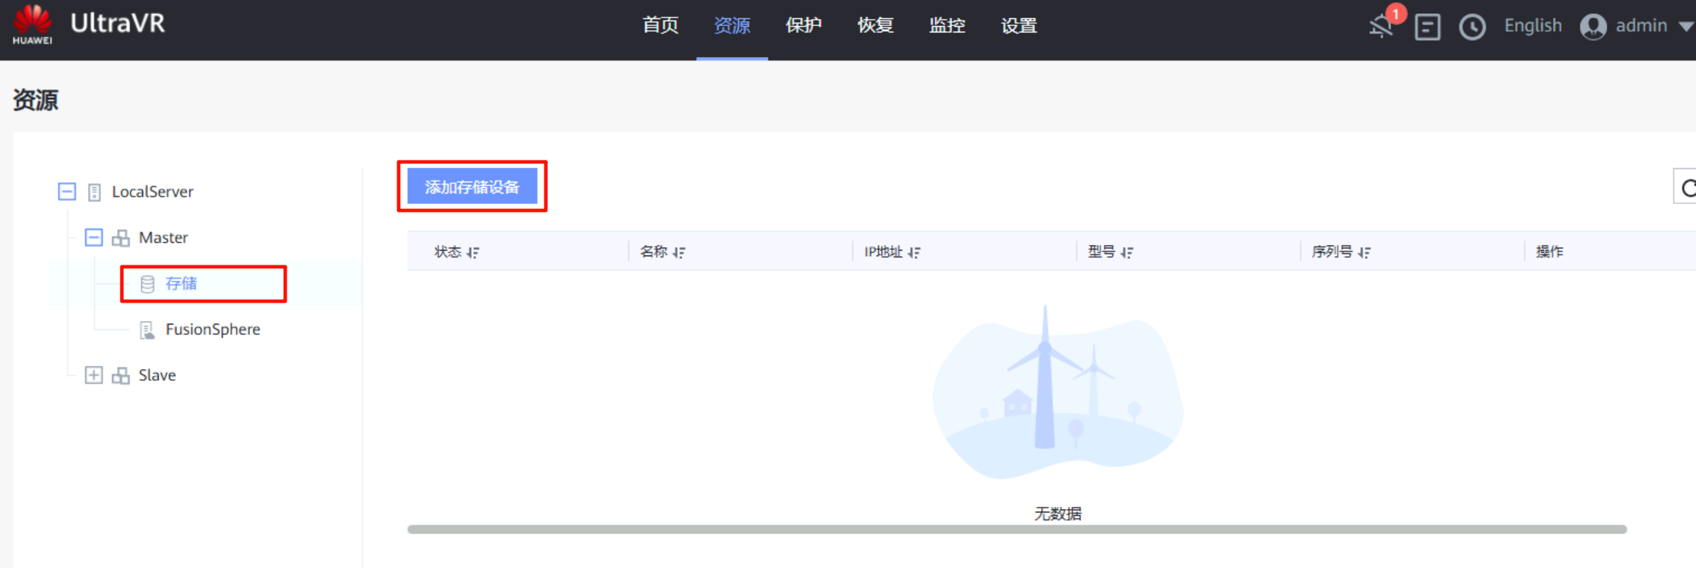Sort by the 状态 column sort icon
1696x568 pixels.
pyautogui.click(x=473, y=252)
